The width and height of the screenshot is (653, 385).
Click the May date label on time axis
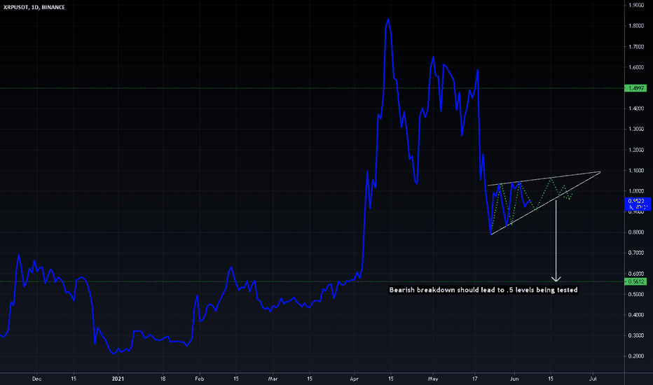point(433,379)
